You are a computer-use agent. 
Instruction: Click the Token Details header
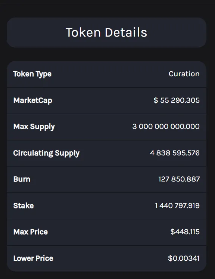point(106,32)
